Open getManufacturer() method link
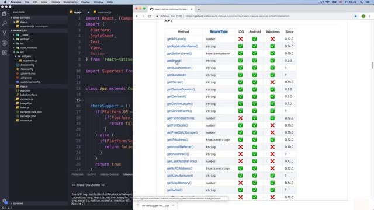The image size is (374, 210). click(x=180, y=176)
